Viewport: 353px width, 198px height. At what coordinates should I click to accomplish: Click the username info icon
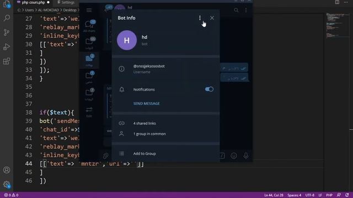(121, 69)
